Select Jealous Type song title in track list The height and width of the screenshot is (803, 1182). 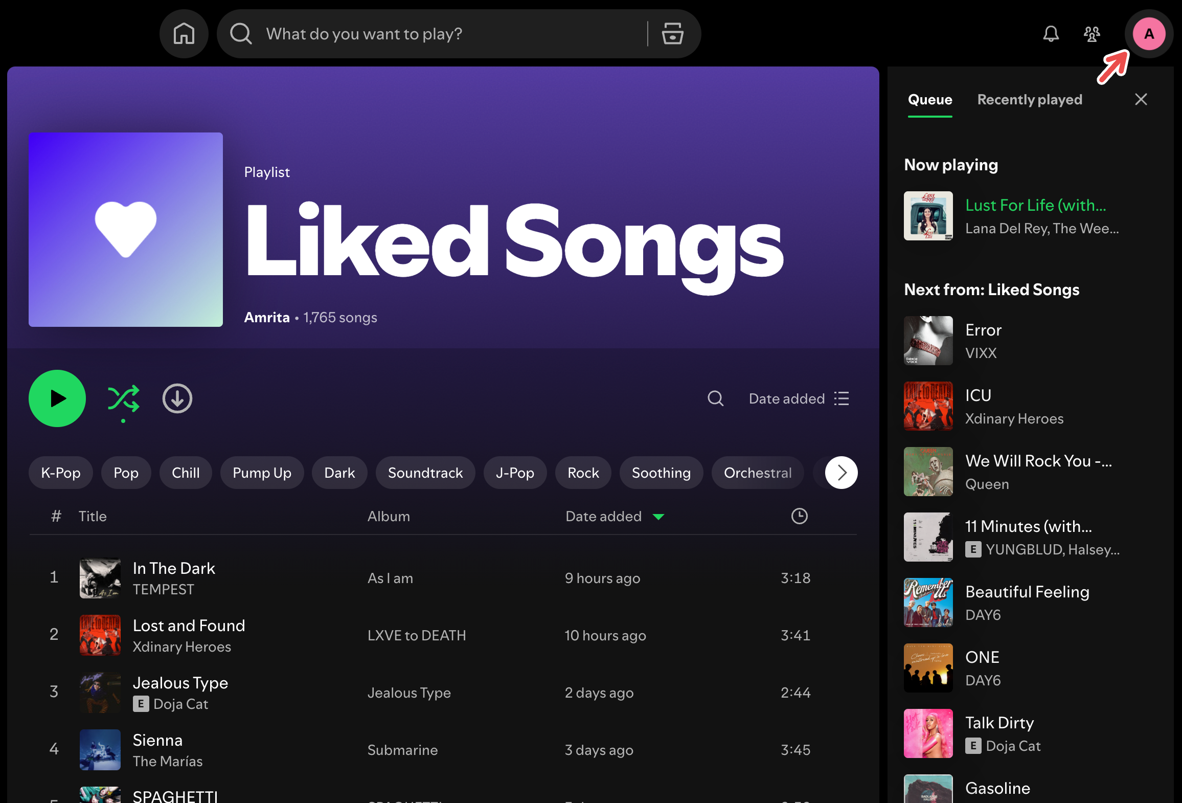click(x=180, y=683)
